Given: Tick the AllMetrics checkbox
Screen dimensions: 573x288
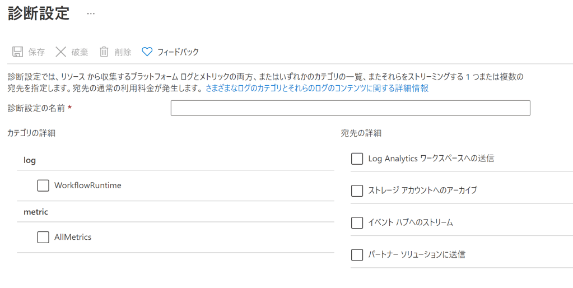Looking at the screenshot, I should coord(43,237).
